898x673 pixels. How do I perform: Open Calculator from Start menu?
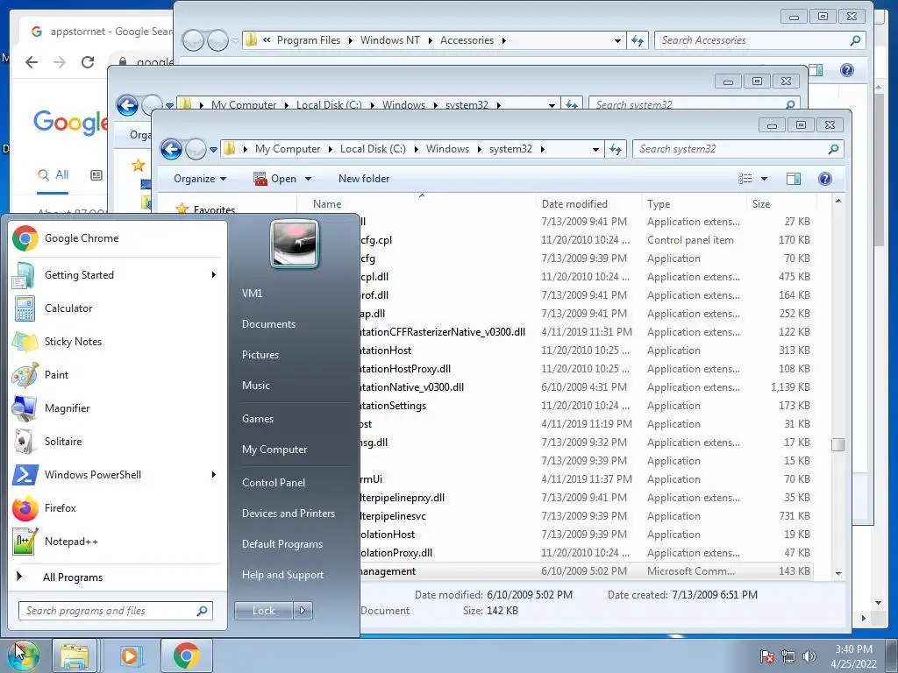click(x=118, y=308)
